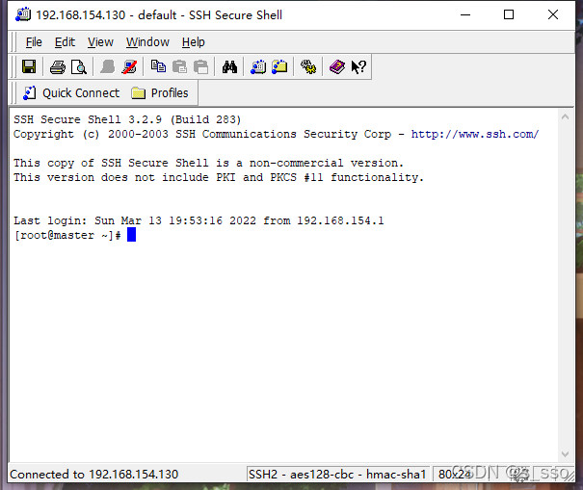The image size is (583, 490).
Task: Open the File menu
Action: [34, 42]
